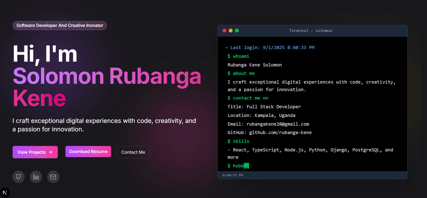Click the email envelope icon

click(x=53, y=177)
